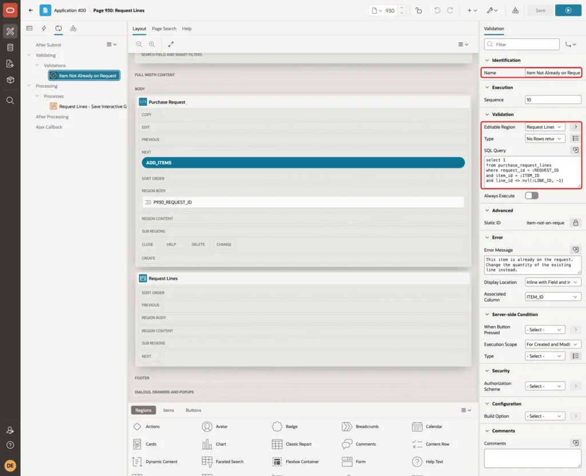Image resolution: width=586 pixels, height=476 pixels.
Task: Toggle the Always Execute switch
Action: 532,196
